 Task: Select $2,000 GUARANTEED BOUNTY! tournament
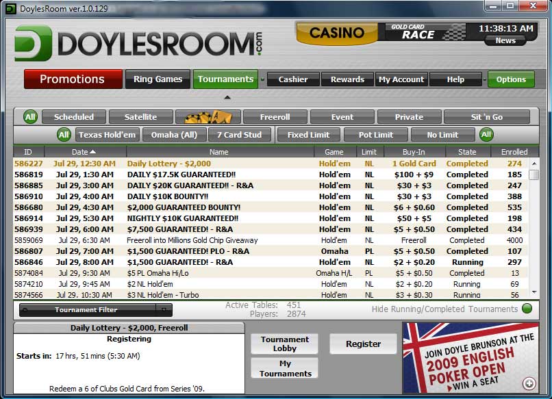point(271,207)
